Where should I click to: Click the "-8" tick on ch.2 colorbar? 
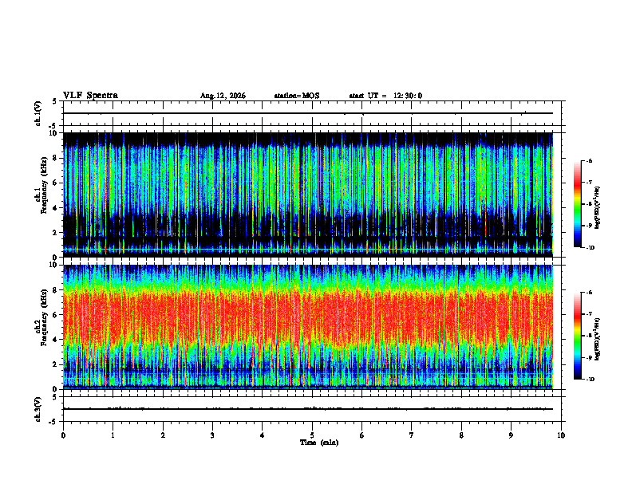589,336
